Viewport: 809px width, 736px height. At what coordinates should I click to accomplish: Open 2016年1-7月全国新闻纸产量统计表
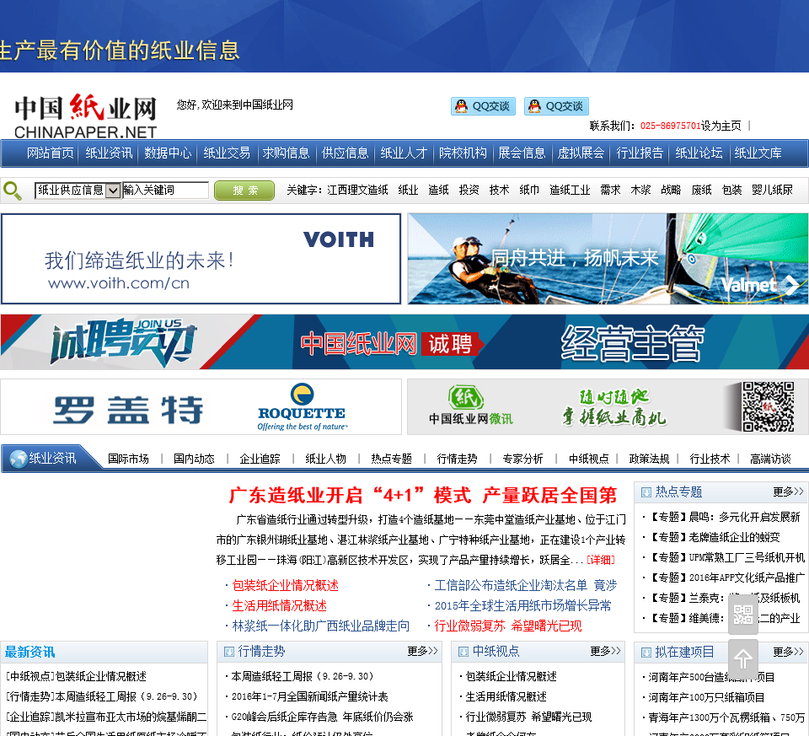pos(309,697)
